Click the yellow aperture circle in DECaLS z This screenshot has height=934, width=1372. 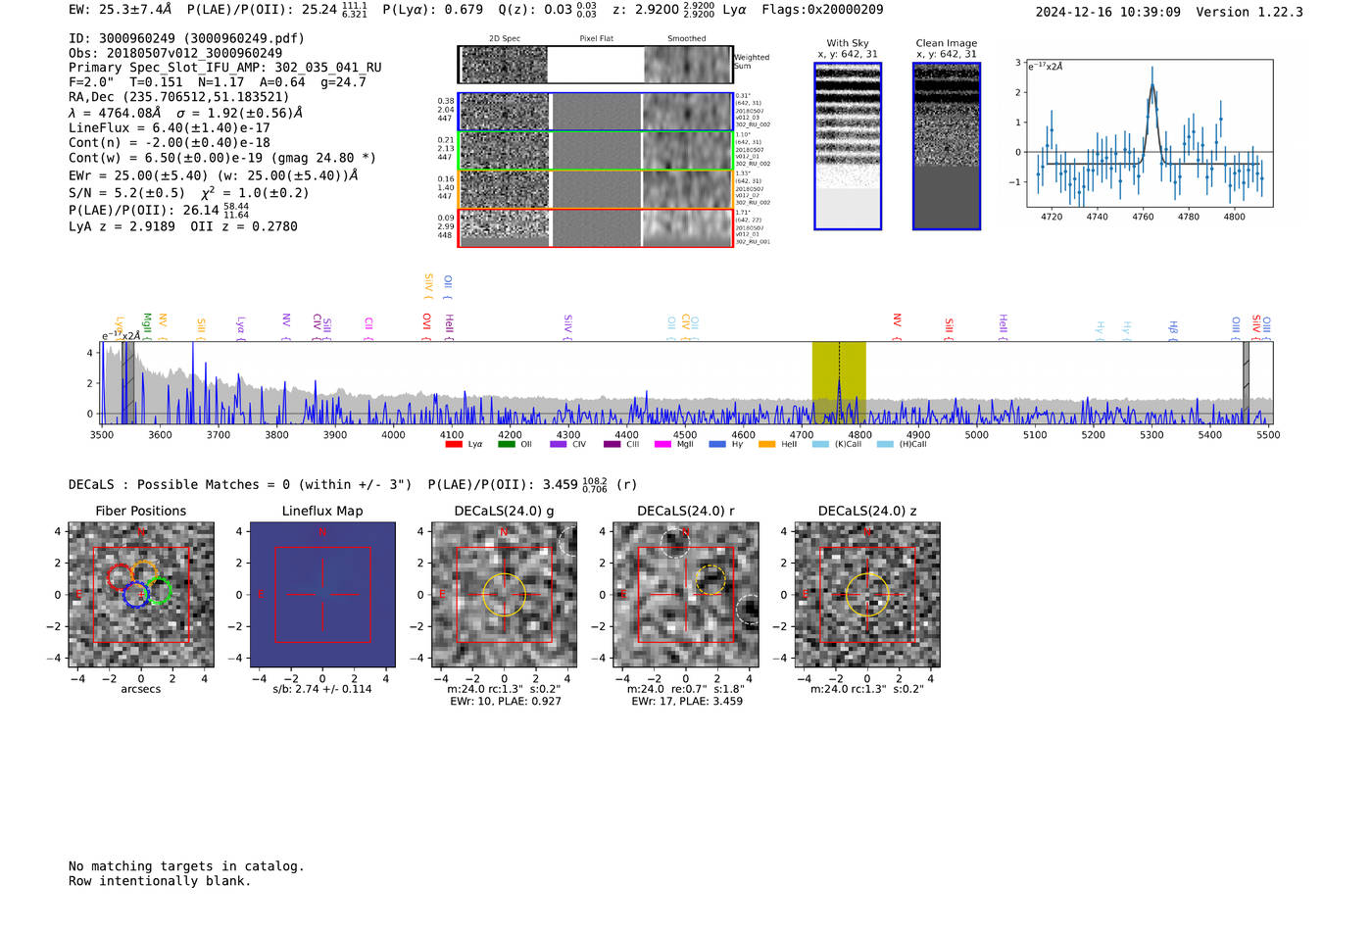point(867,595)
